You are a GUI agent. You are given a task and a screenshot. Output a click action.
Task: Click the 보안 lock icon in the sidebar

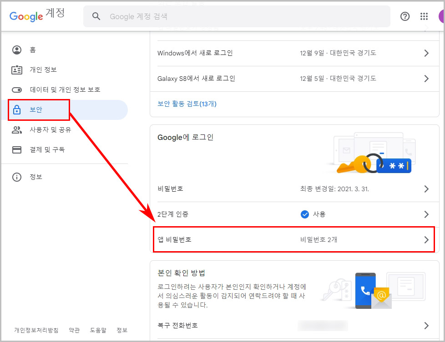(x=17, y=109)
